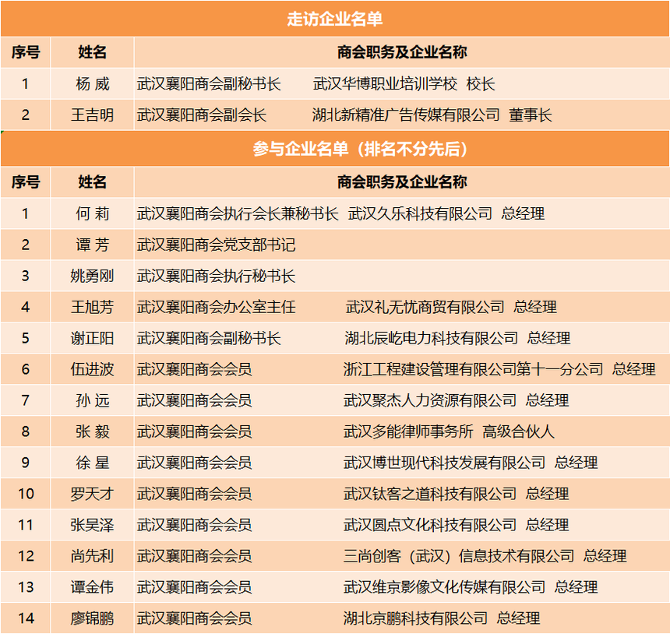
Task: Select the text '武汉多能律师事务所'
Action: click(x=408, y=431)
